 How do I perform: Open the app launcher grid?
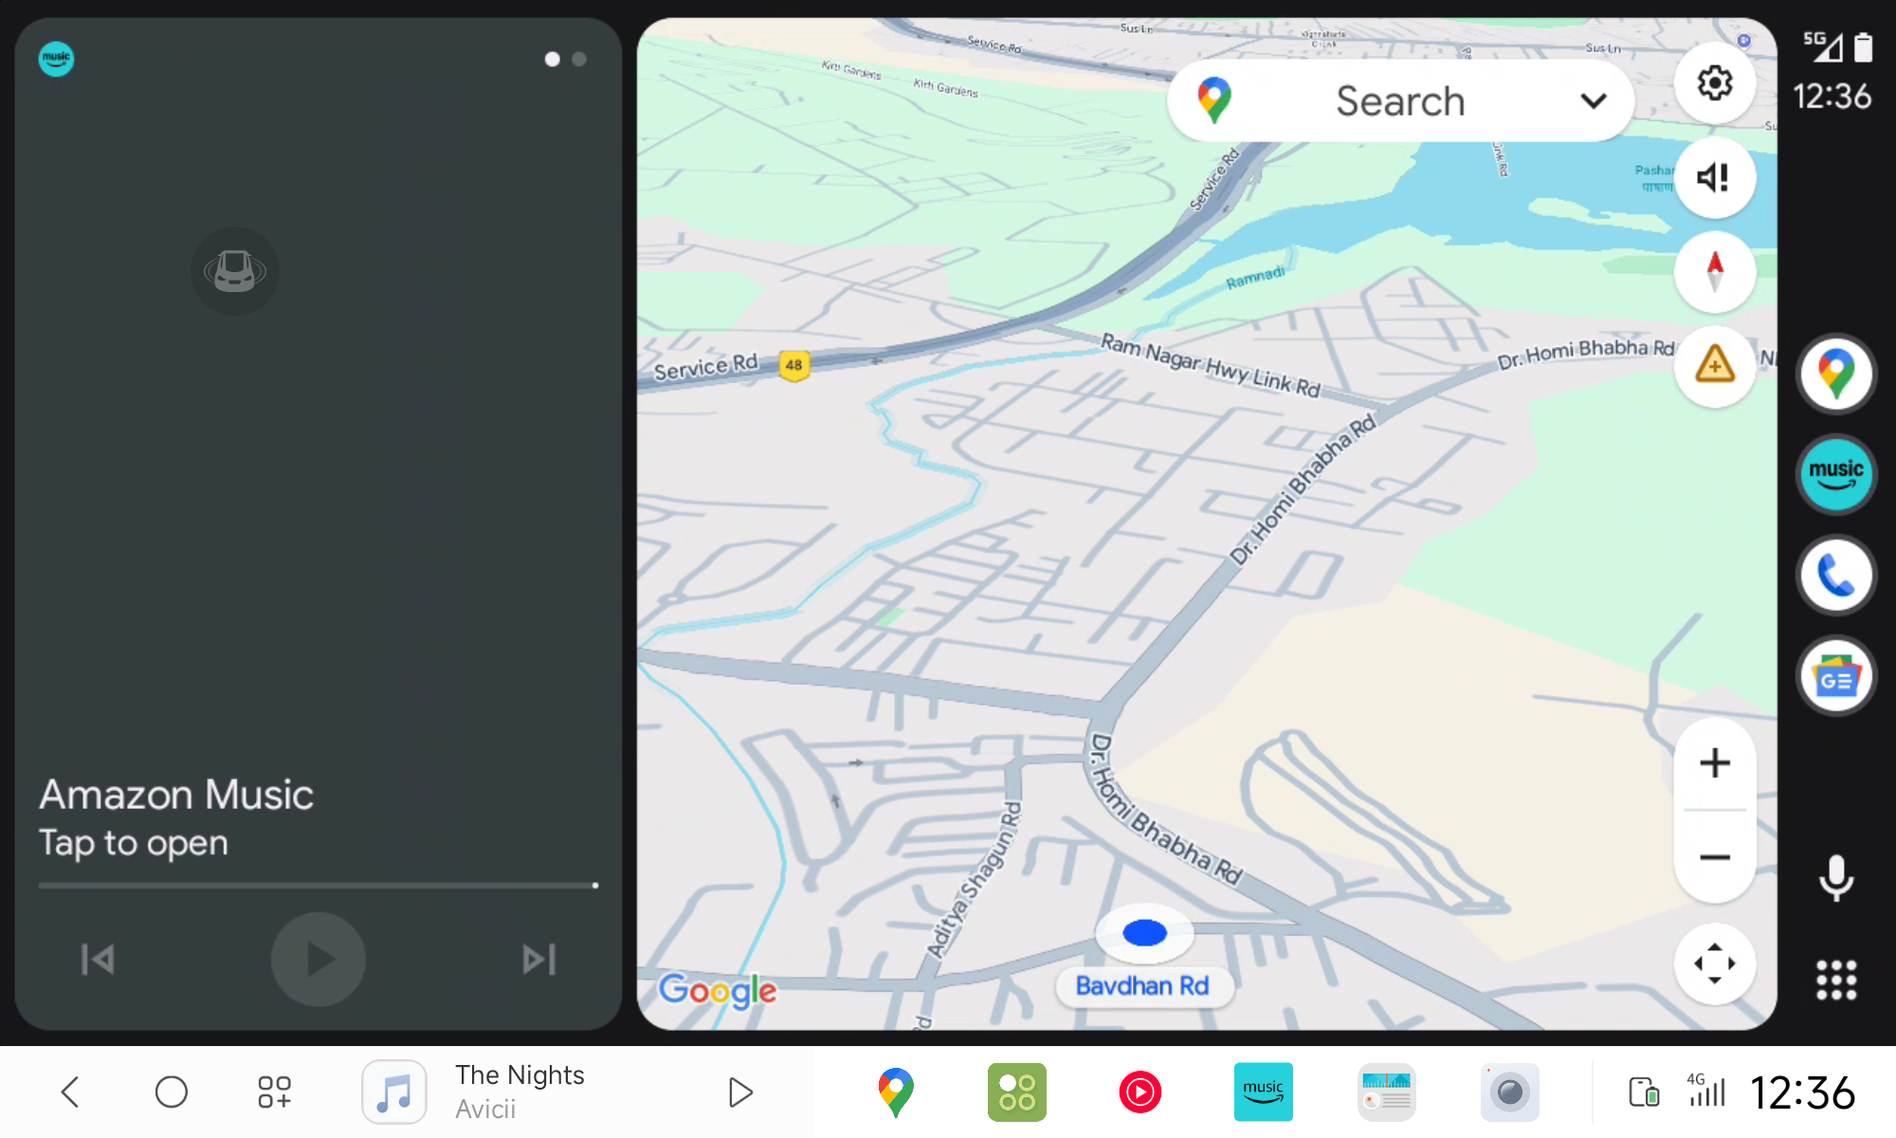coord(1836,980)
